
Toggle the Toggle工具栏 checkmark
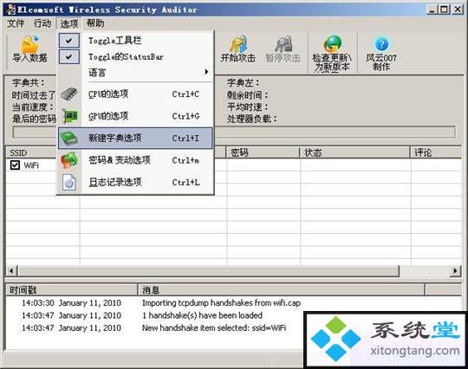click(x=69, y=40)
